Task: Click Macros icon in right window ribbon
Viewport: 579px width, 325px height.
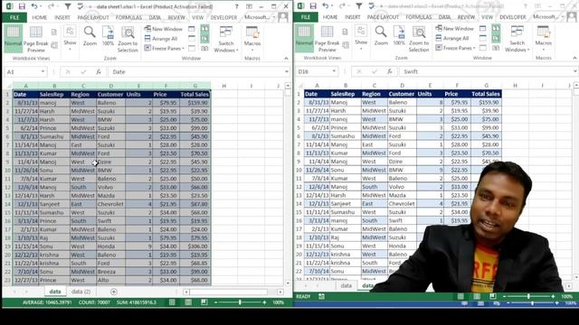Action: (x=544, y=36)
